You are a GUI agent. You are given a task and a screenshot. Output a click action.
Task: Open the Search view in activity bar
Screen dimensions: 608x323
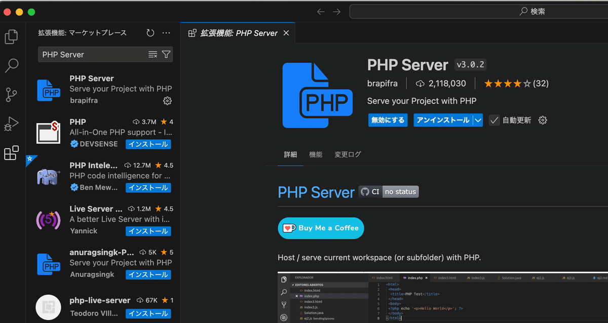[11, 65]
